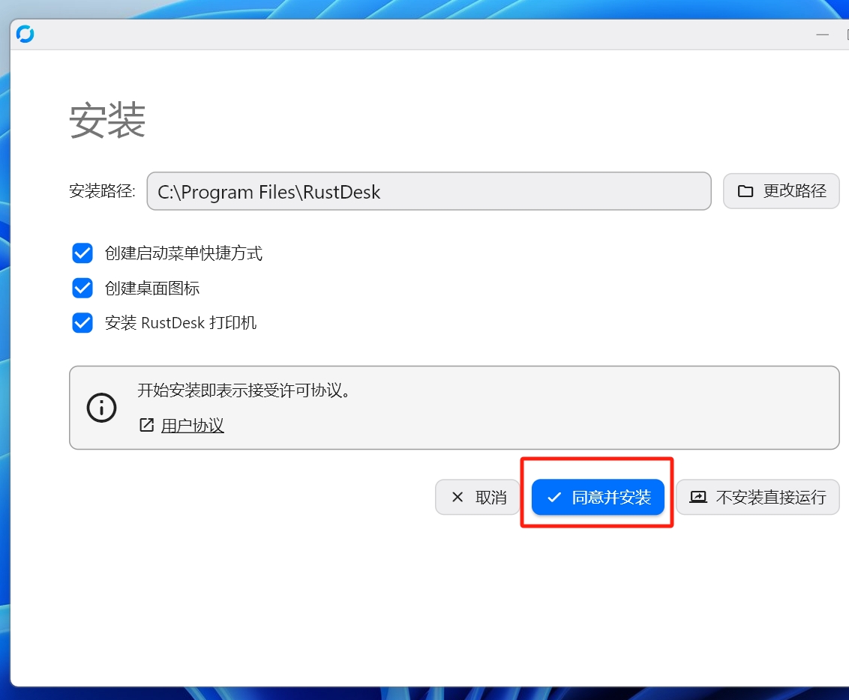Image resolution: width=849 pixels, height=700 pixels.
Task: Click the 开始安装即表示接受许可协议 notice text
Action: pyautogui.click(x=244, y=390)
